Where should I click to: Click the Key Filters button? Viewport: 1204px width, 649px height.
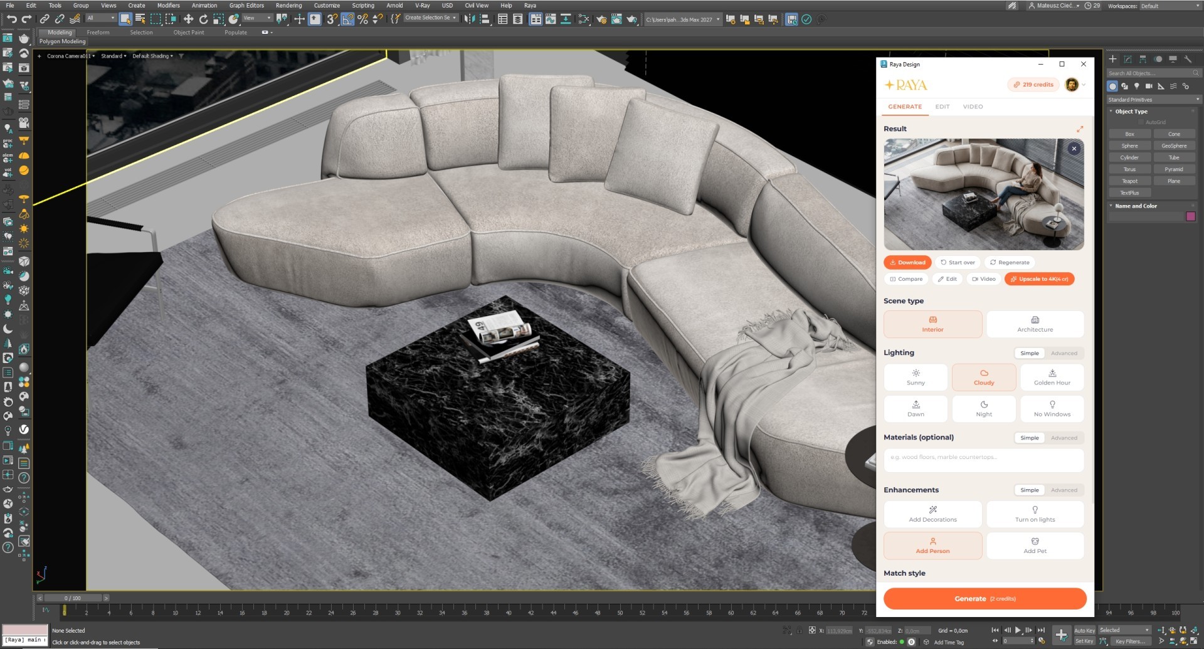click(x=1129, y=641)
